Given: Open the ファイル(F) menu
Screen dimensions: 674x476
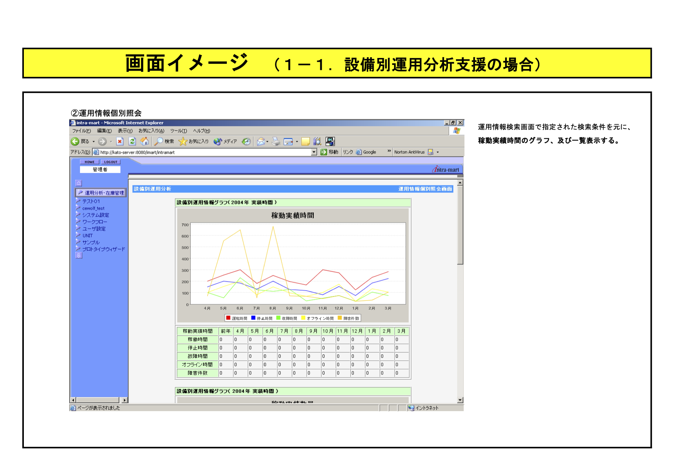Looking at the screenshot, I should tap(82, 131).
